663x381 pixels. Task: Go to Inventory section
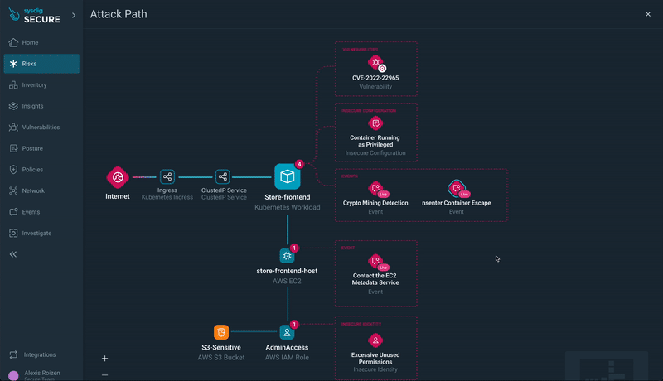click(x=41, y=85)
